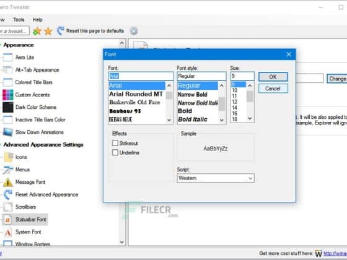Select font size 18

235,119
